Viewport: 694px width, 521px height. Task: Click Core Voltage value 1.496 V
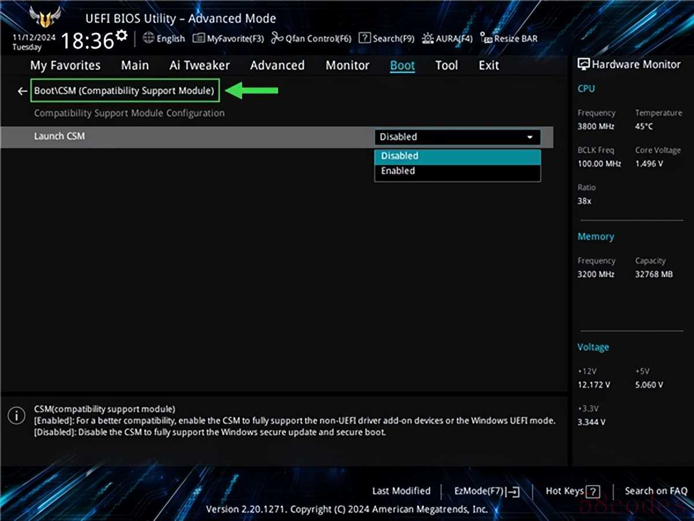(649, 164)
